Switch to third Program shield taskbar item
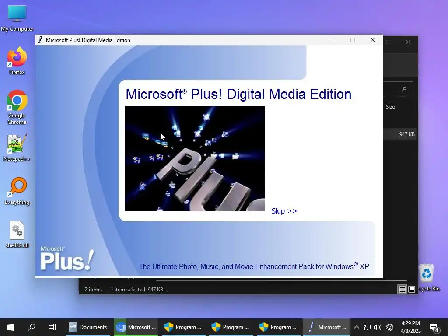 (x=279, y=327)
